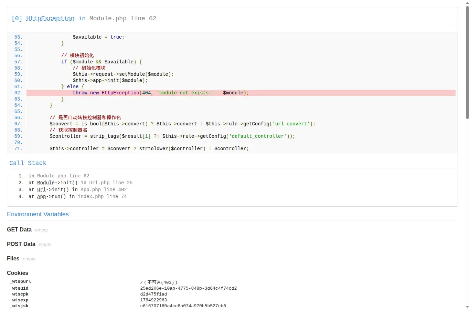Click comment '// 是否自动转换控制器和操作名'
Screen dimensions: 470x310
click(85, 118)
